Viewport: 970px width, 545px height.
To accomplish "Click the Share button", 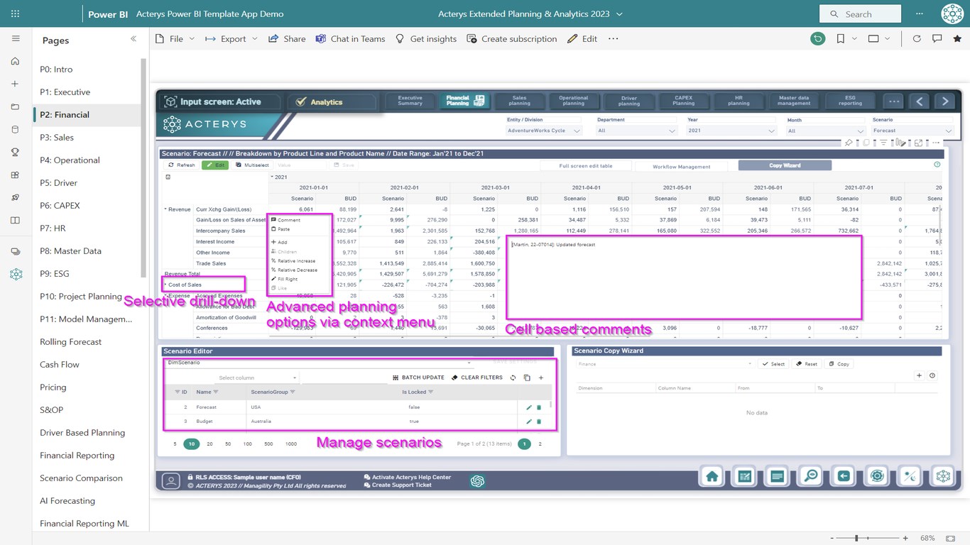I will [287, 39].
